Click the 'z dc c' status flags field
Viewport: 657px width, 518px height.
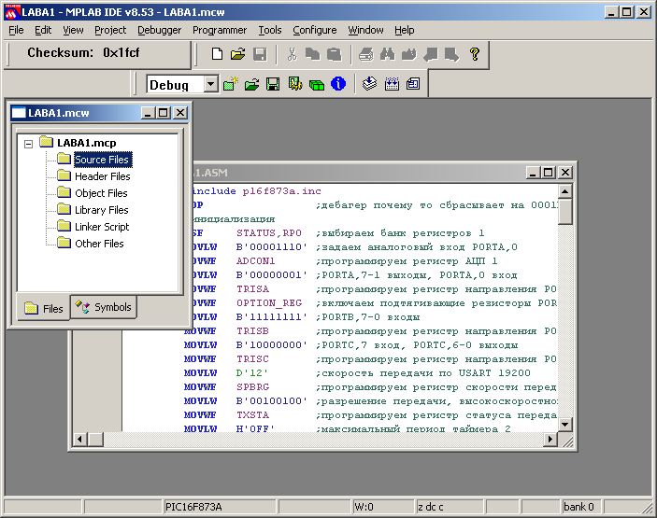(x=450, y=507)
